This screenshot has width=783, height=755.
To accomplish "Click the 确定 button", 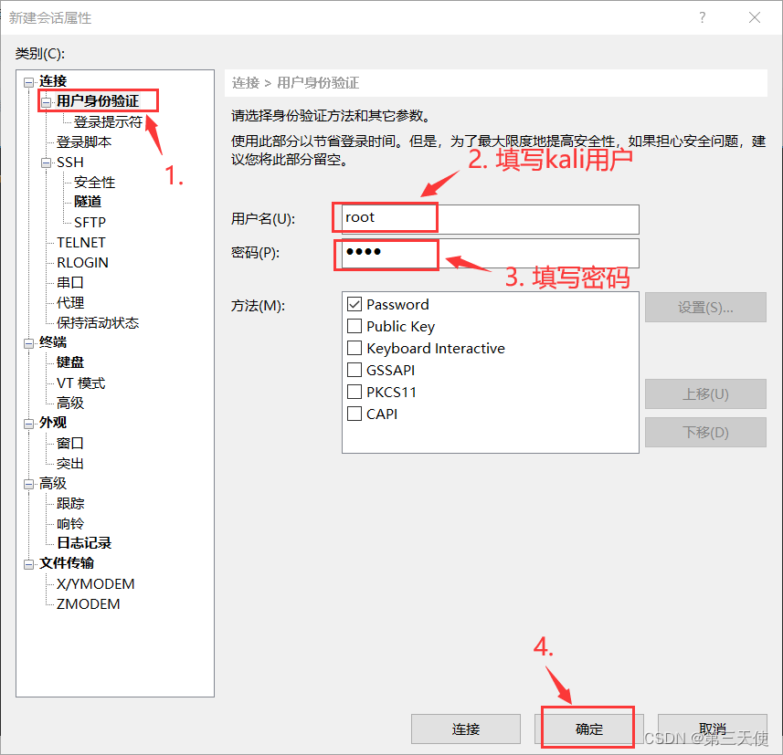I will (x=588, y=729).
